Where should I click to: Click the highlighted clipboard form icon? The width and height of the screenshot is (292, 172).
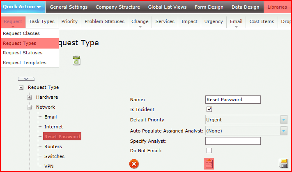pos(209,164)
